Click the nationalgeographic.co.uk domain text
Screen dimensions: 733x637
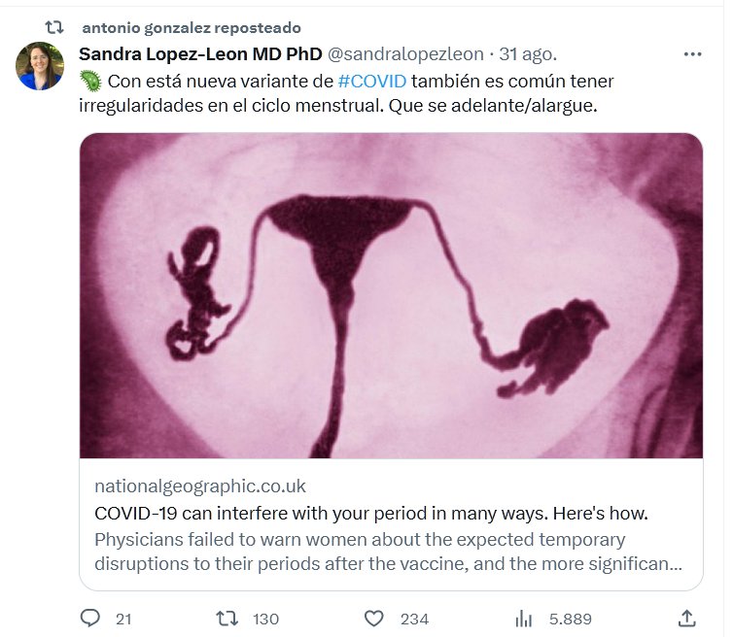[x=200, y=486]
